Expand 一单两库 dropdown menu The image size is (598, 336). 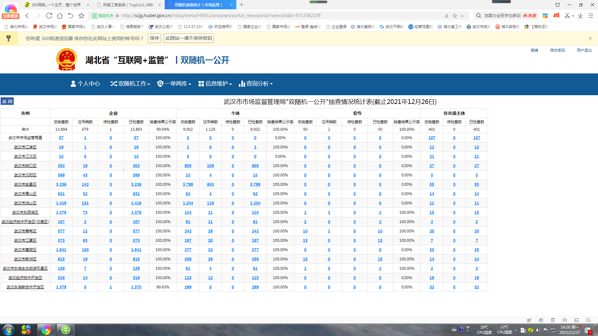(174, 84)
